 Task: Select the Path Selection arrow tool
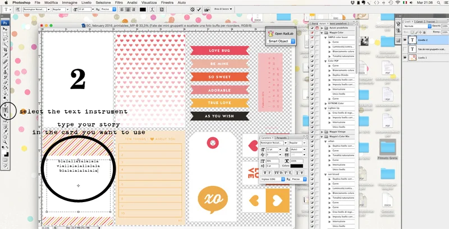pyautogui.click(x=5, y=115)
